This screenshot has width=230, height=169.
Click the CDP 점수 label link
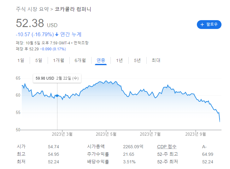tap(167, 147)
